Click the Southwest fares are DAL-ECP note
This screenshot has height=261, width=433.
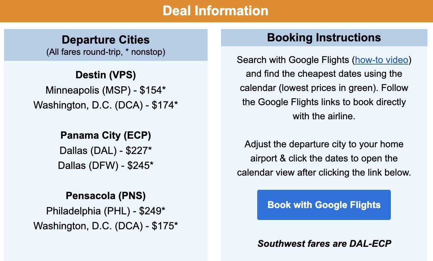pos(324,244)
